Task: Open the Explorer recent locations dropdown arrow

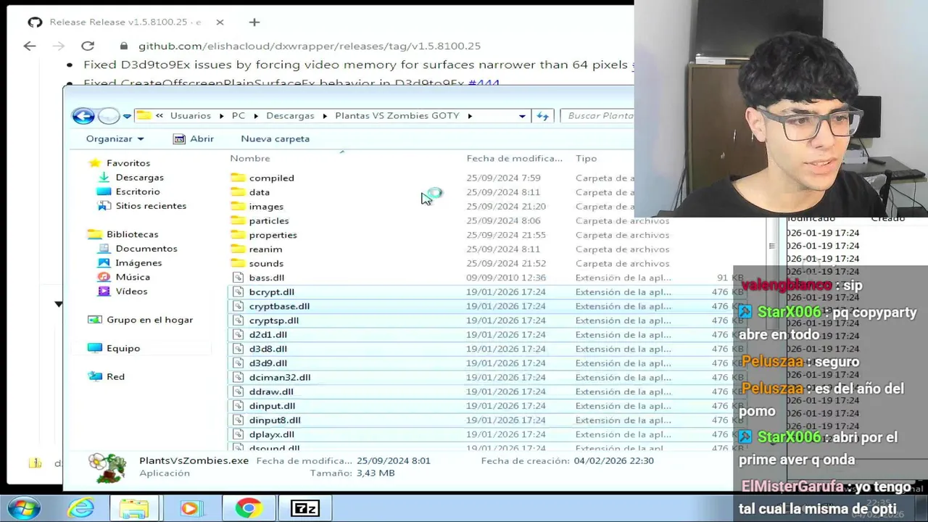Action: tap(127, 116)
